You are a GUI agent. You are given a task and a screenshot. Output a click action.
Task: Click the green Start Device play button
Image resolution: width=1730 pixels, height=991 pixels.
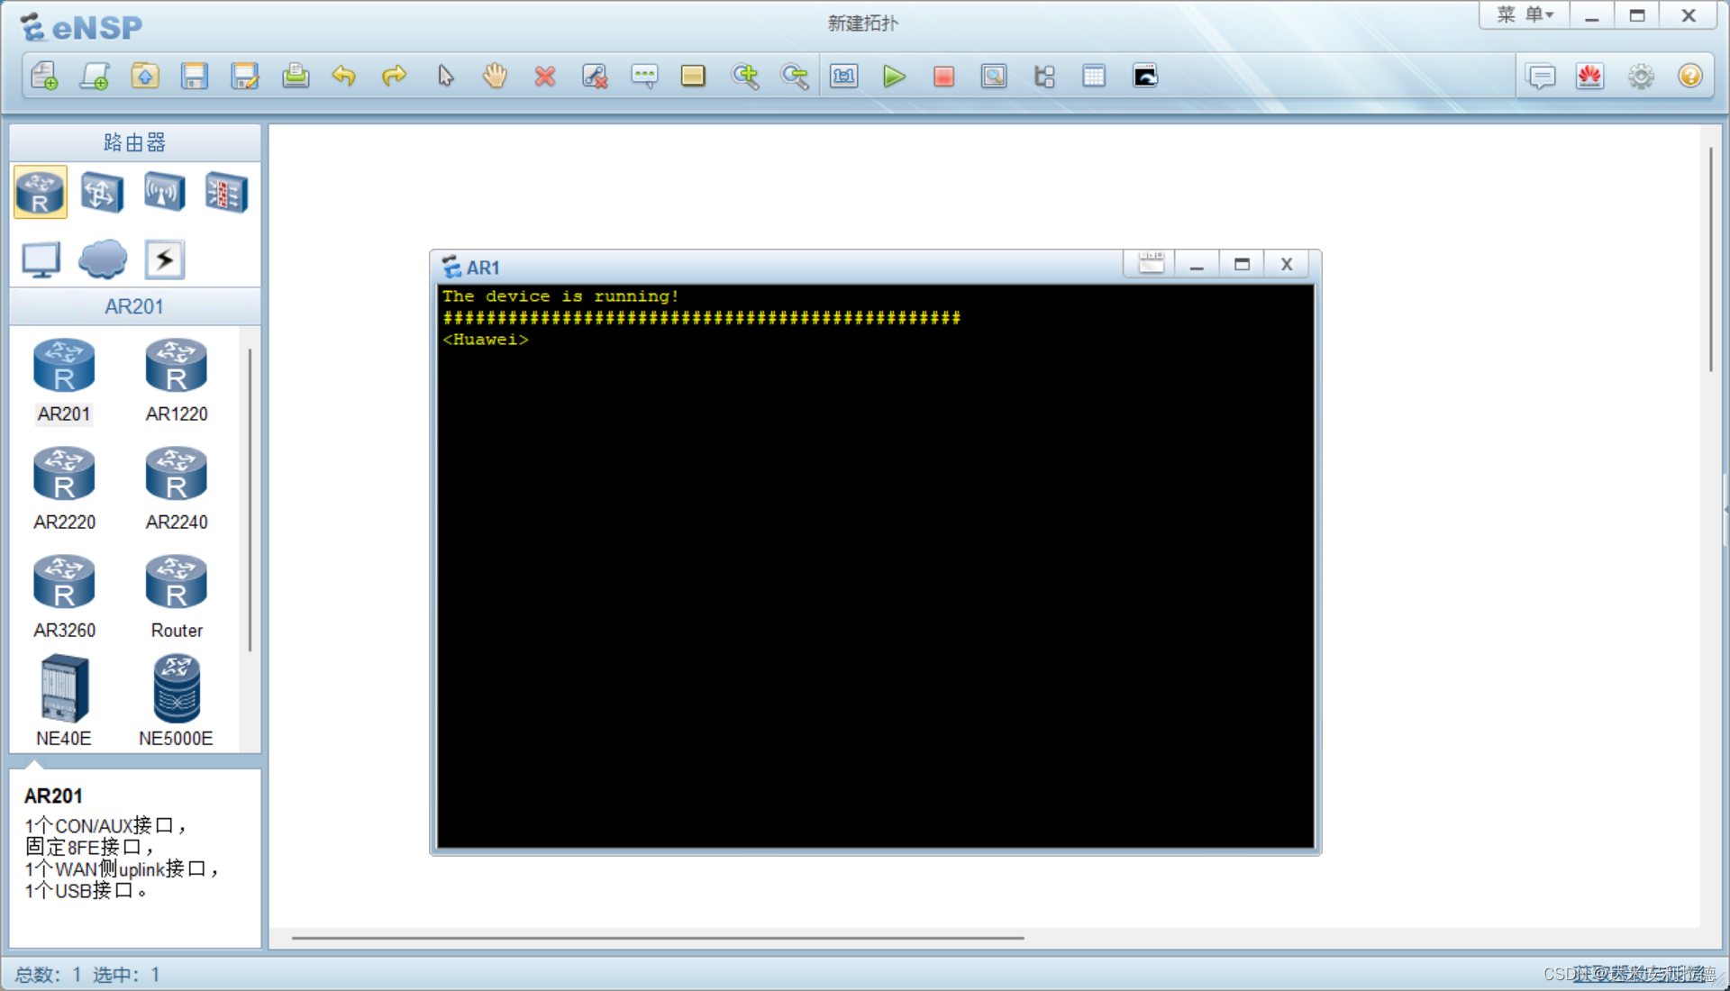[894, 77]
